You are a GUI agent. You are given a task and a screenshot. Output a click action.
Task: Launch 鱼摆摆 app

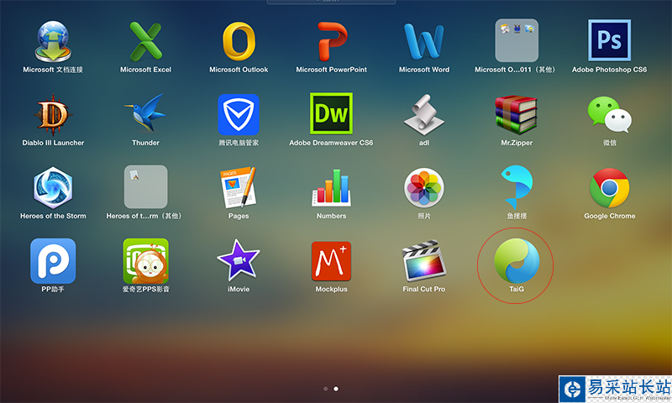click(x=517, y=187)
